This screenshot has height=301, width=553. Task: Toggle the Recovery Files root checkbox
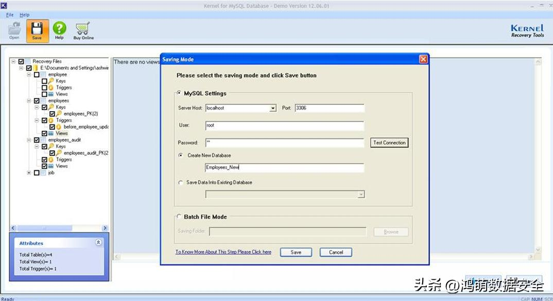point(21,61)
